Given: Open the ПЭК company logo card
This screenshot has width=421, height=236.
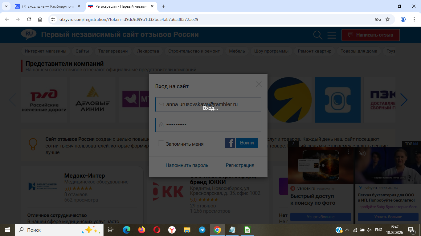Looking at the screenshot, I should coord(379,100).
